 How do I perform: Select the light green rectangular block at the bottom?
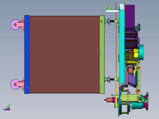(x=129, y=98)
